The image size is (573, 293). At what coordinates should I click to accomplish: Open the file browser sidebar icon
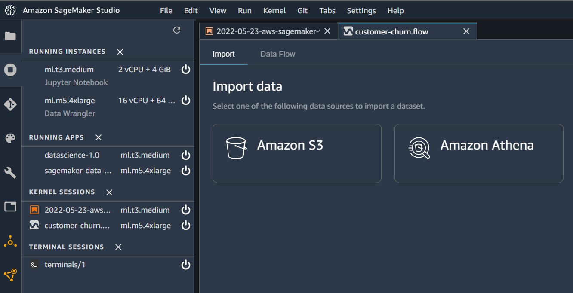pos(10,36)
